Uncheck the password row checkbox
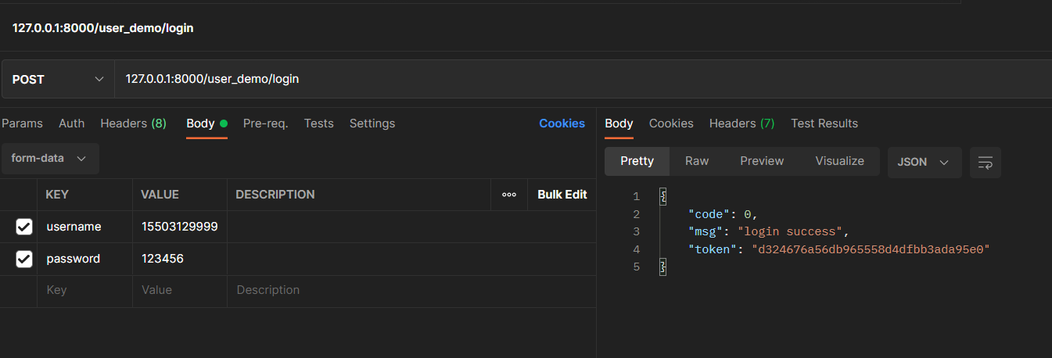The height and width of the screenshot is (358, 1052). pos(24,259)
